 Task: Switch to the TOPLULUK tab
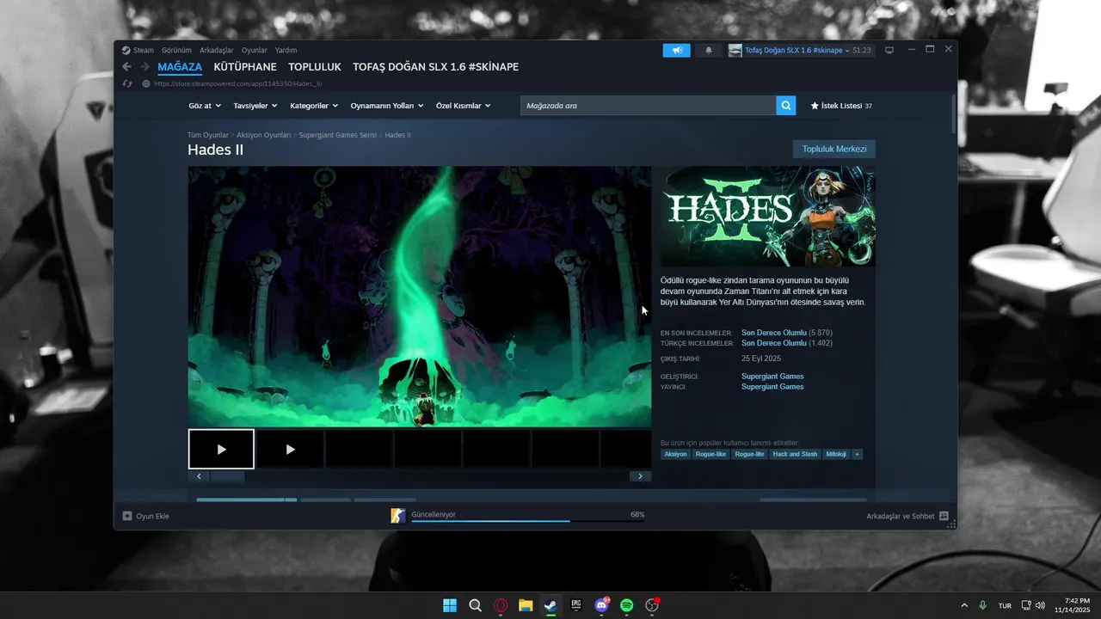(315, 67)
